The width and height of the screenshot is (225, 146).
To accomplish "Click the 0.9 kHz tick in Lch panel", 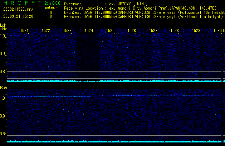I will pyautogui.click(x=3, y=54).
